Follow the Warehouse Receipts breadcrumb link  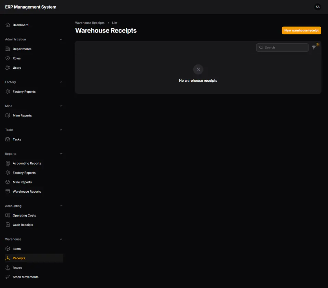[x=90, y=23]
